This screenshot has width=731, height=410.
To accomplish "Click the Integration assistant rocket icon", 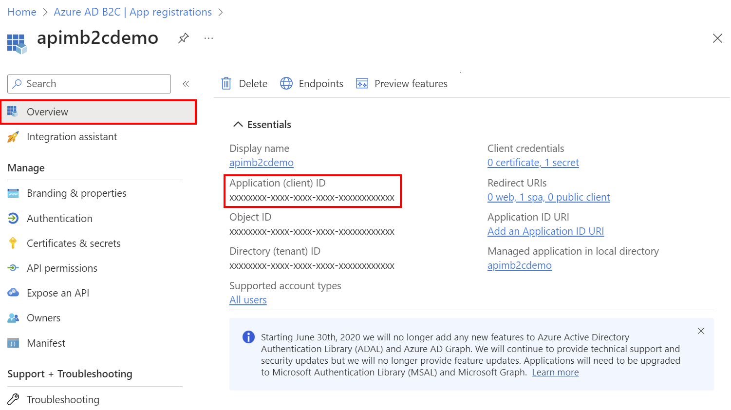I will 13,137.
